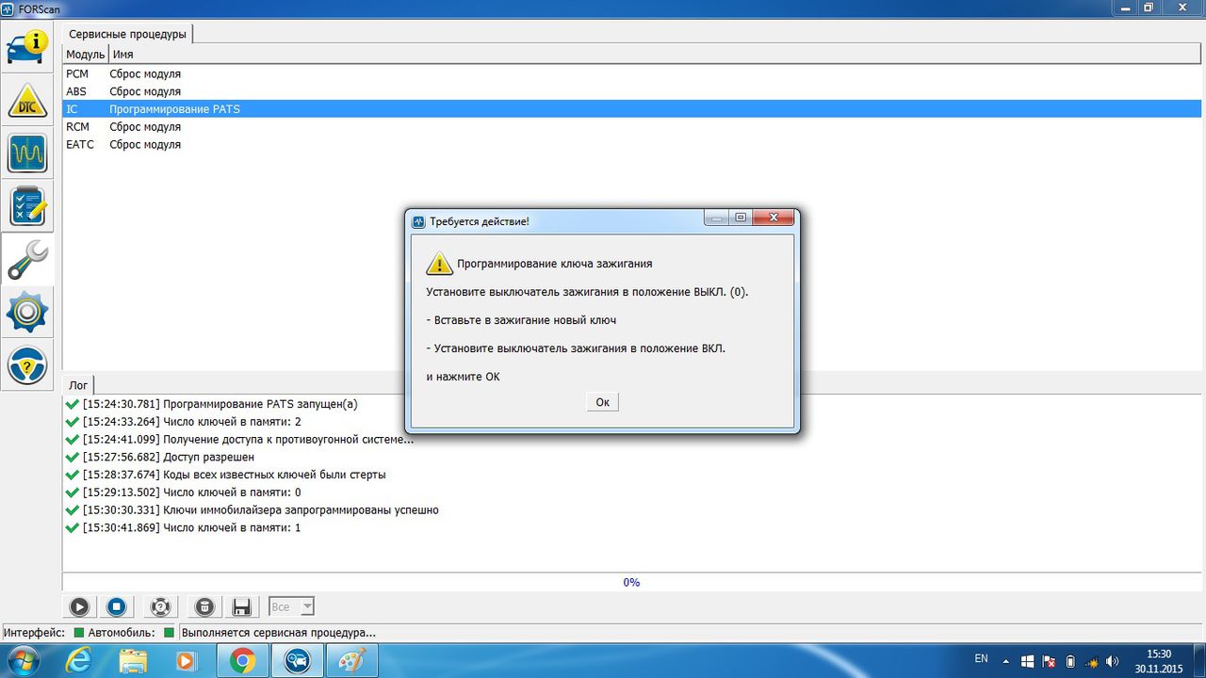Click the battery tray icon

coord(1072,661)
